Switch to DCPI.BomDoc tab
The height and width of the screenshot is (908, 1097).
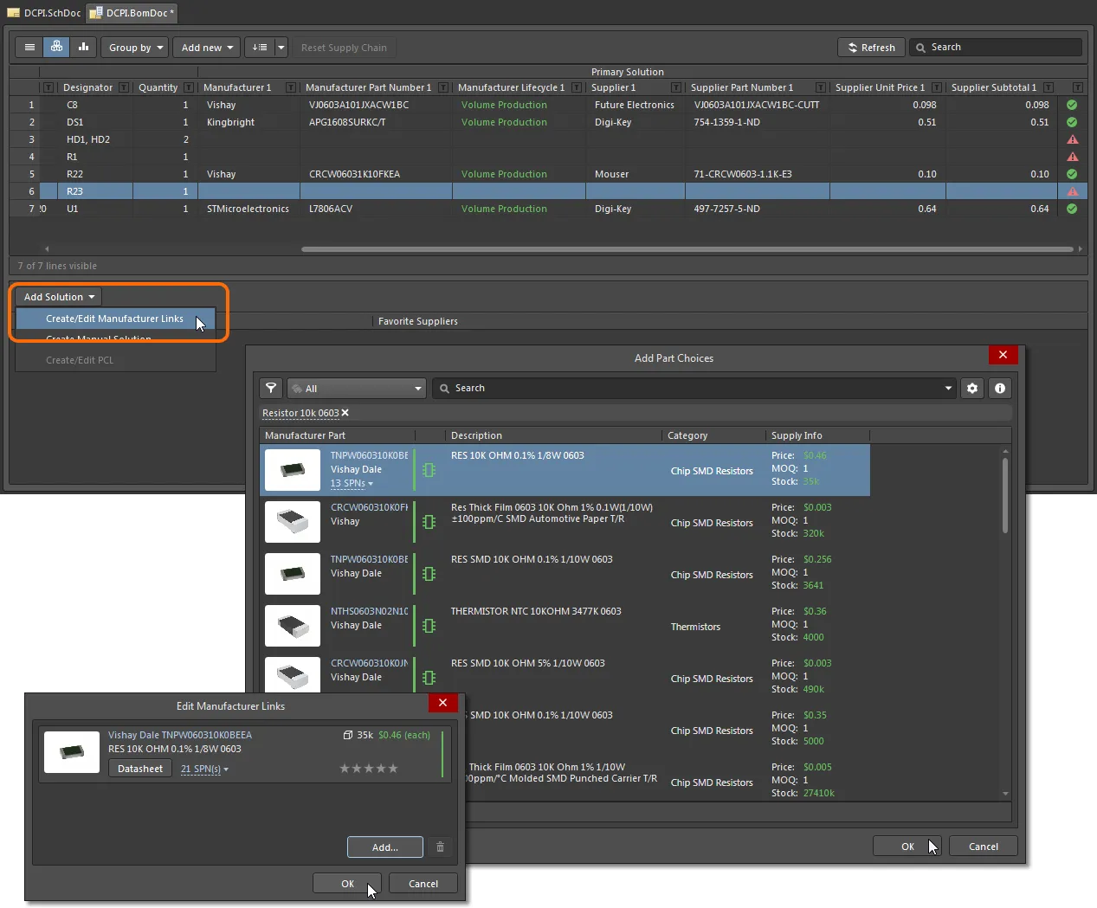point(132,13)
